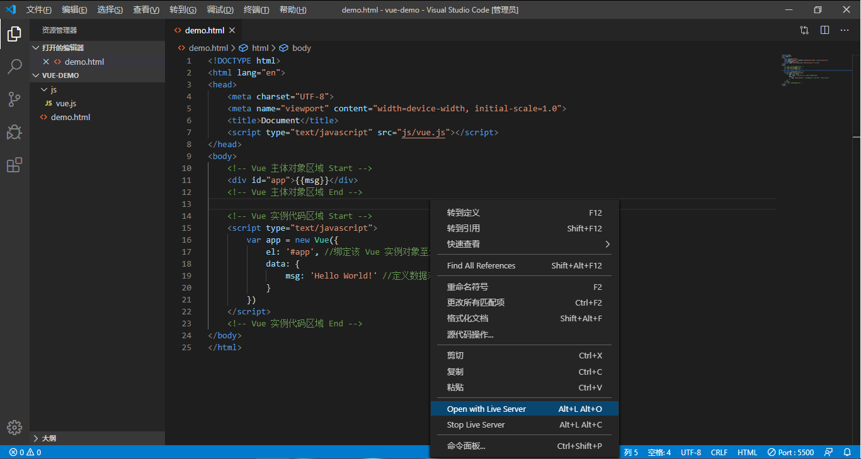The image size is (861, 459).
Task: Choose 转到引用 from context menu
Action: pyautogui.click(x=524, y=228)
